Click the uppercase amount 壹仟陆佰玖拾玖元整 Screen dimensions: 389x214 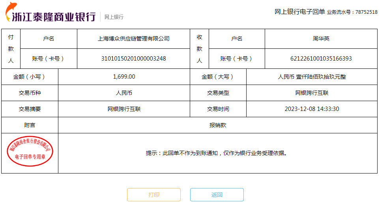point(312,77)
